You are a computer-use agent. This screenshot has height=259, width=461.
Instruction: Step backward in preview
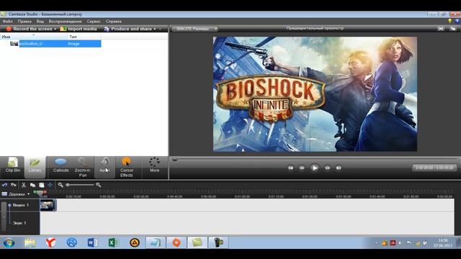pos(302,168)
